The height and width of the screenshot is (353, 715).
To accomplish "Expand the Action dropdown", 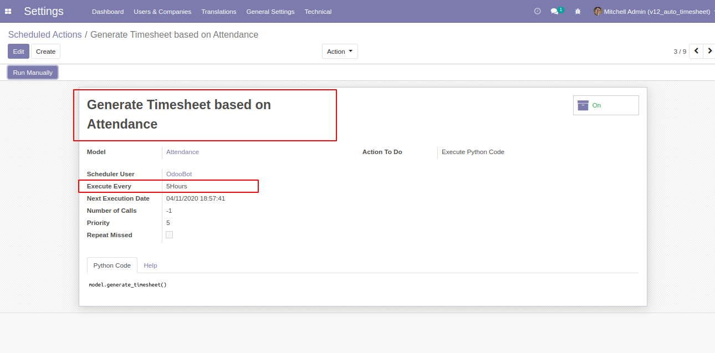I will [x=340, y=52].
